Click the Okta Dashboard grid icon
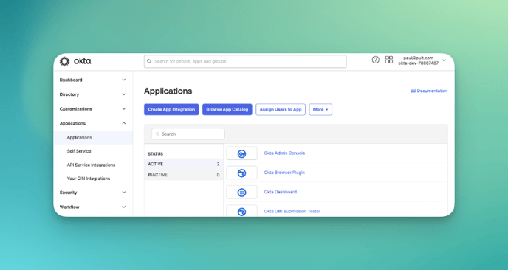 (x=241, y=193)
